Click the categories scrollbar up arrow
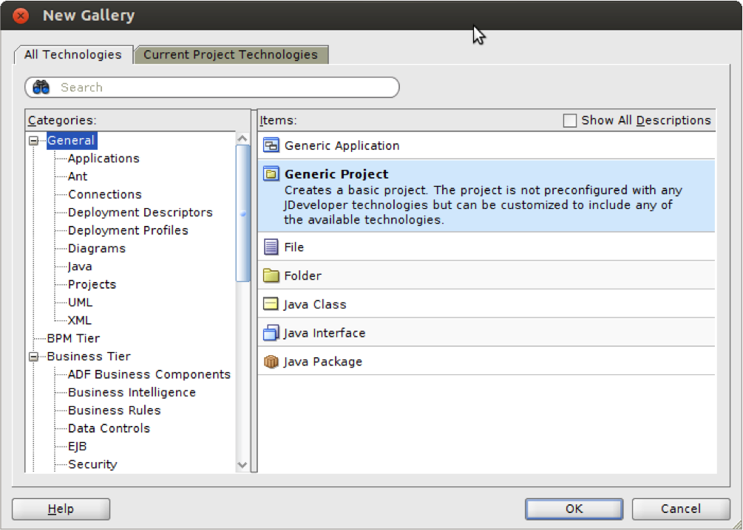Screen dimensions: 743x530 (242, 138)
